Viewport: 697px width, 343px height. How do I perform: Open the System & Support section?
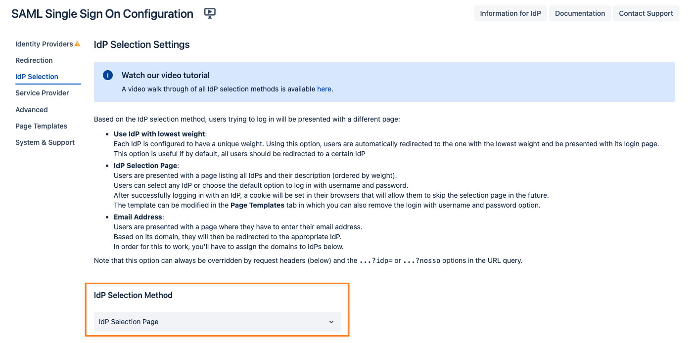tap(45, 142)
